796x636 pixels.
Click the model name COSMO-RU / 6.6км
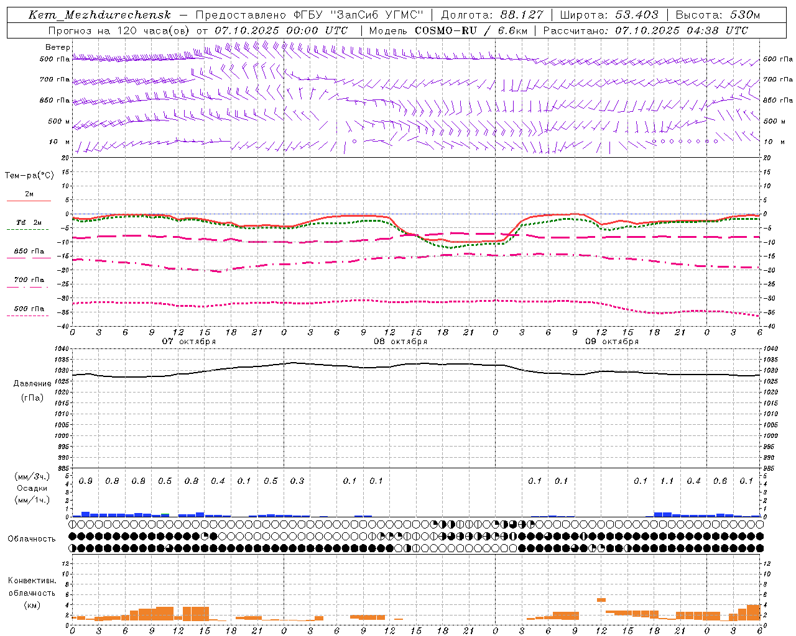tap(472, 30)
